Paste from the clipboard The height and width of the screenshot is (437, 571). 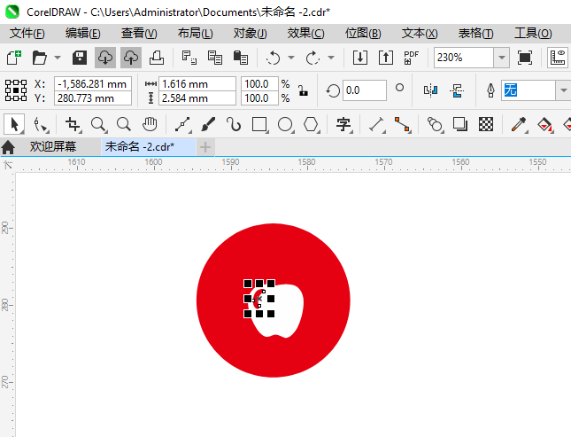240,58
